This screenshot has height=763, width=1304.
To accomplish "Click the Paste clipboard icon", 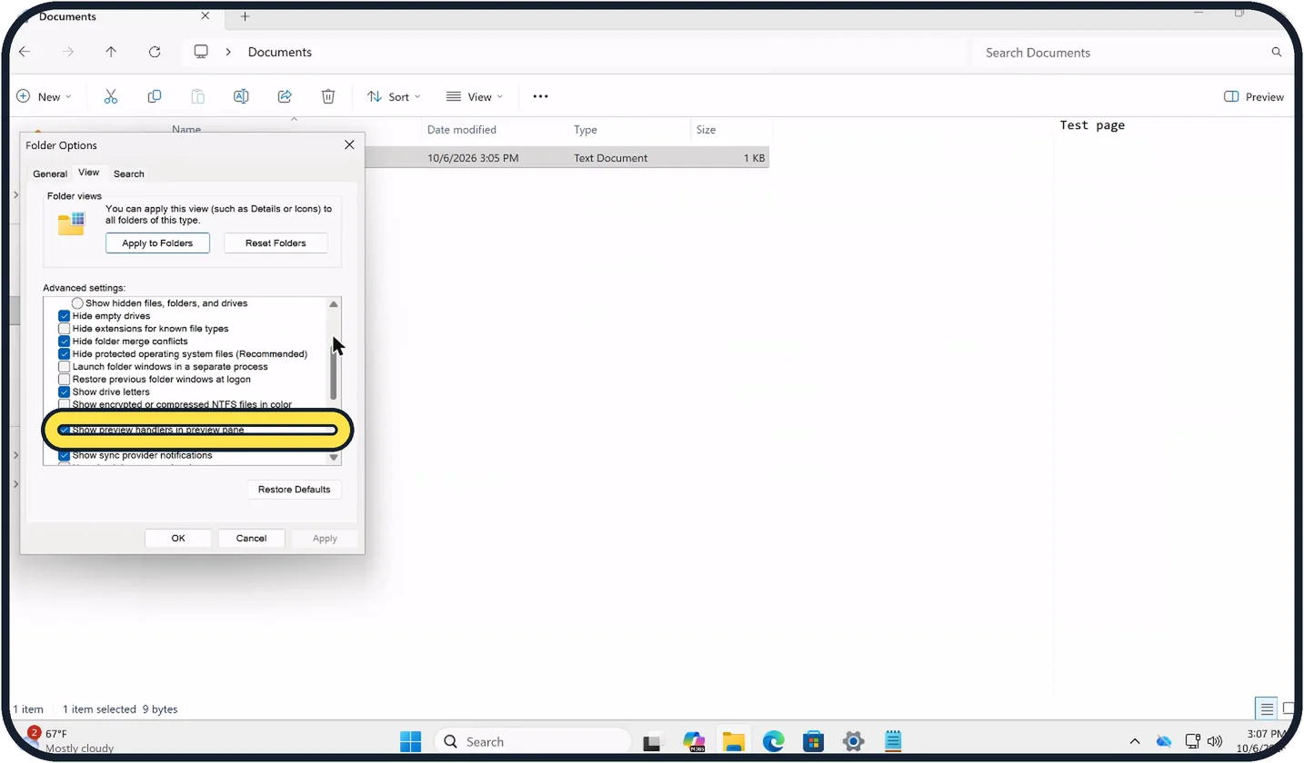I will pos(197,96).
